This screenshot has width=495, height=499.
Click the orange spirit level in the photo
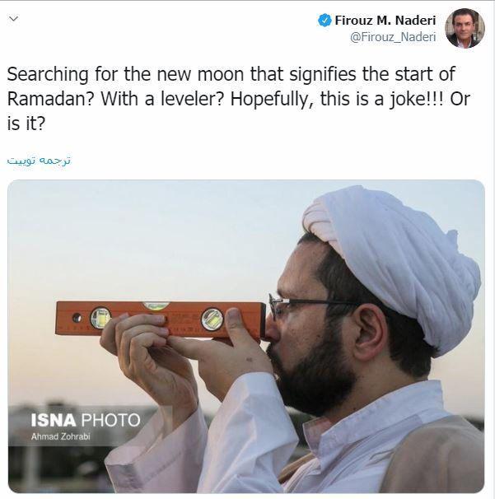pyautogui.click(x=161, y=319)
